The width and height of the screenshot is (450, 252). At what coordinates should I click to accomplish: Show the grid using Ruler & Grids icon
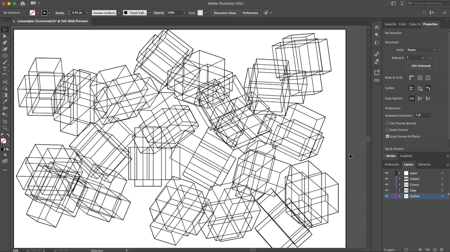click(420, 78)
